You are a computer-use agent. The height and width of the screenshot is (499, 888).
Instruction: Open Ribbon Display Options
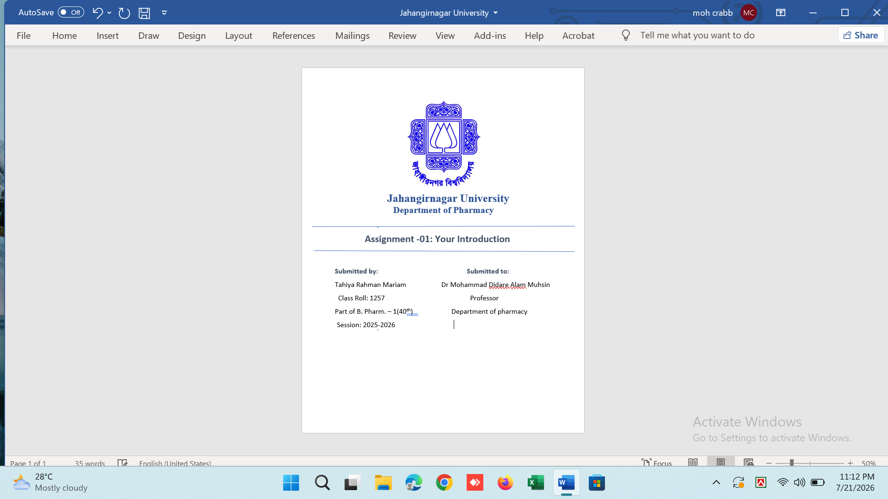[781, 12]
